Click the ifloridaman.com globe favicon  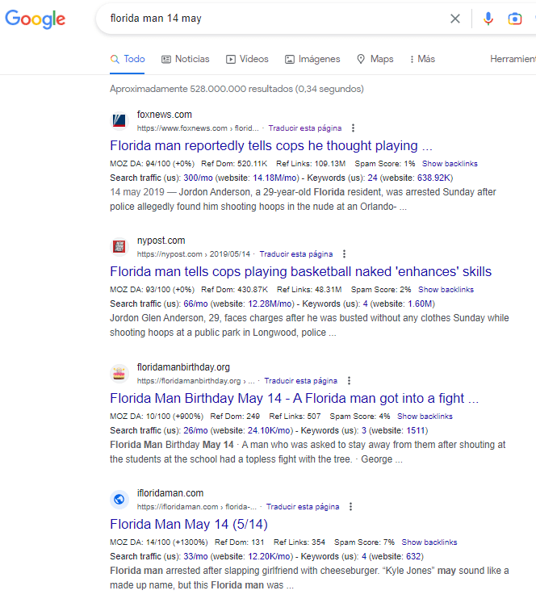(119, 499)
